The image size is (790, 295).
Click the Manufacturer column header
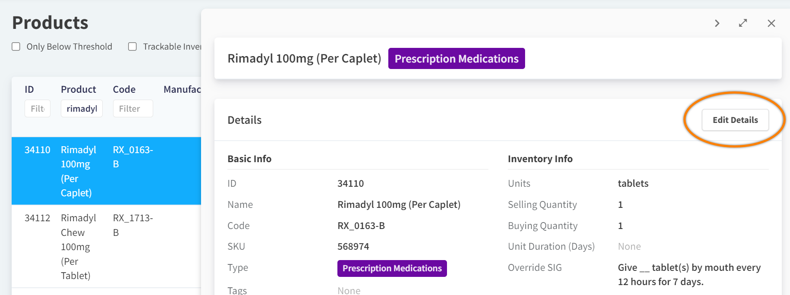182,89
